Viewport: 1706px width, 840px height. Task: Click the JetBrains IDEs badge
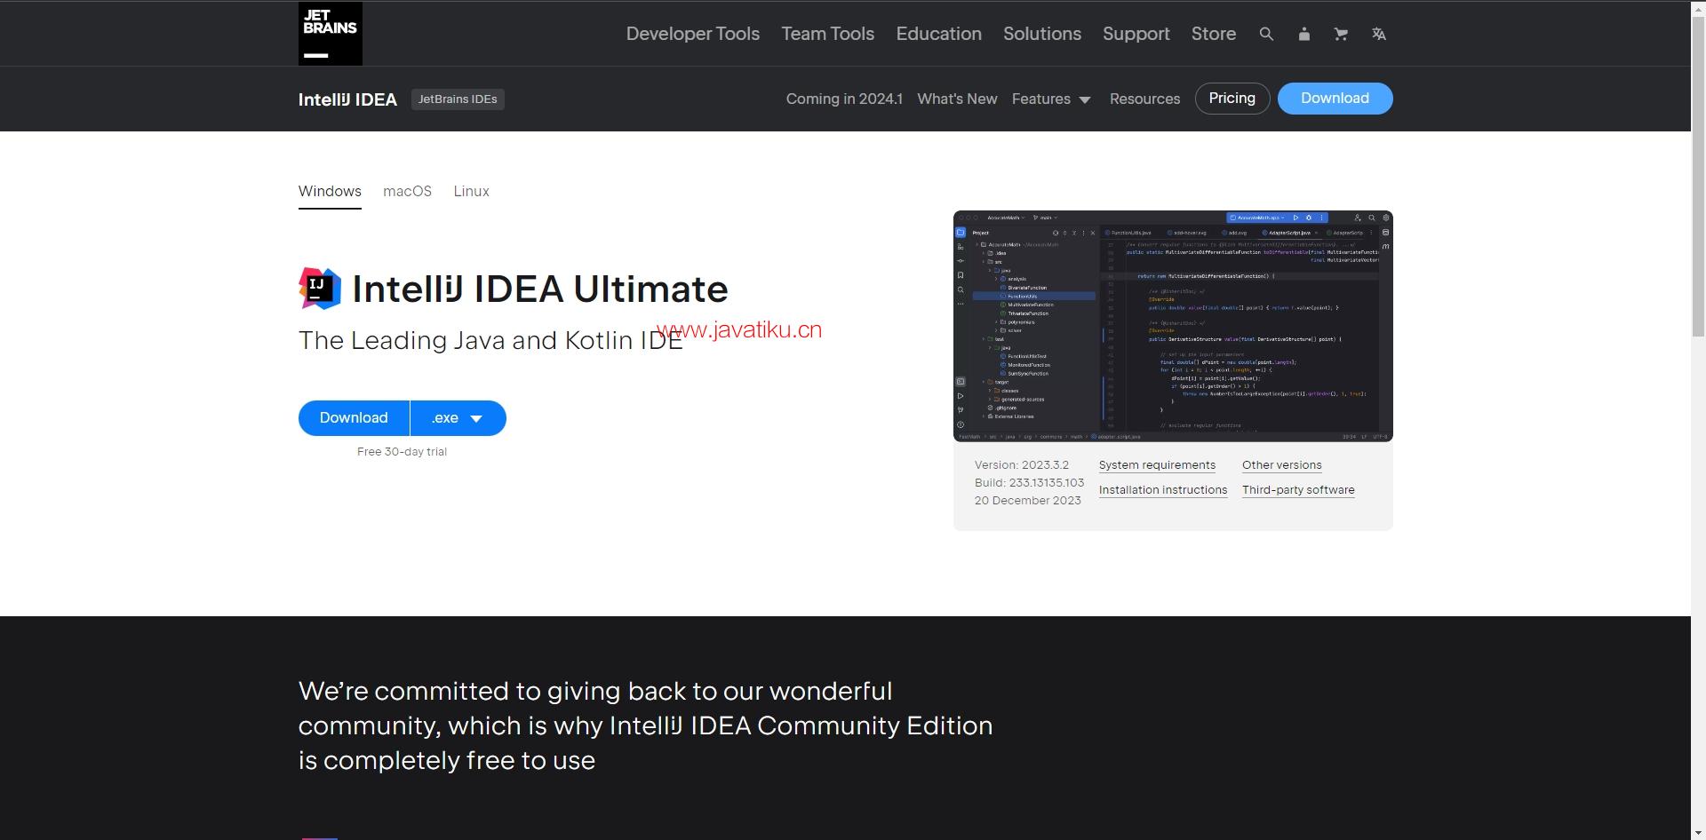[458, 99]
